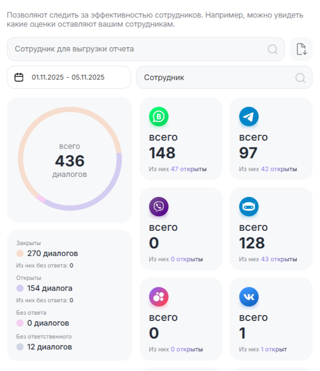Click the pink bubbles channel icon
Screen dimensions: 320x371
point(159,297)
